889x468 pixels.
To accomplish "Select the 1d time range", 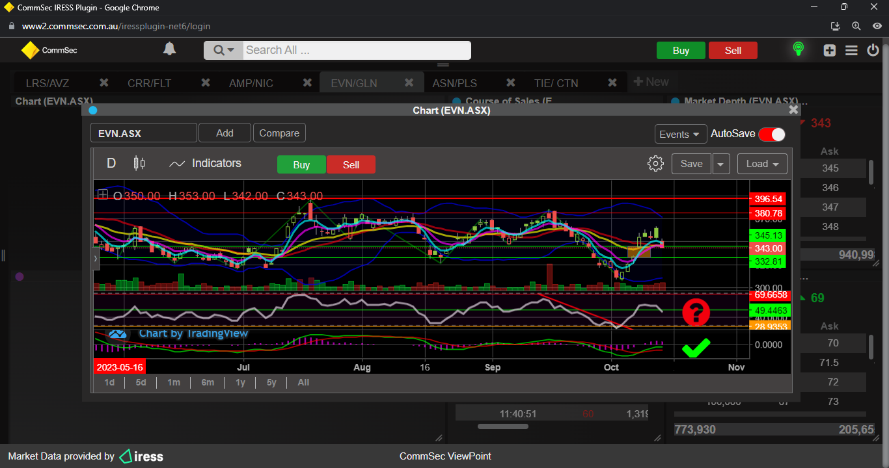I will click(x=109, y=382).
